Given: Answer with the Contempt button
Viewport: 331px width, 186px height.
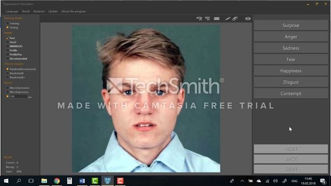Looking at the screenshot, I should (291, 94).
